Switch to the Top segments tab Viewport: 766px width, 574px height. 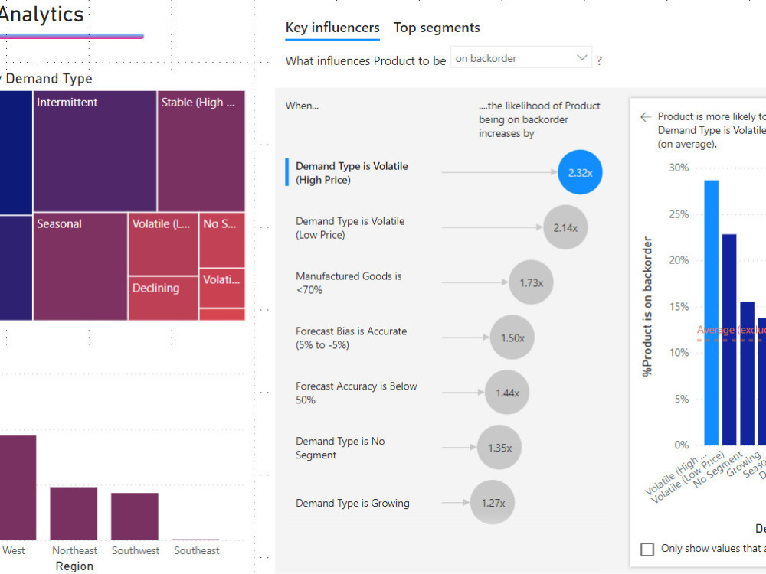point(437,28)
